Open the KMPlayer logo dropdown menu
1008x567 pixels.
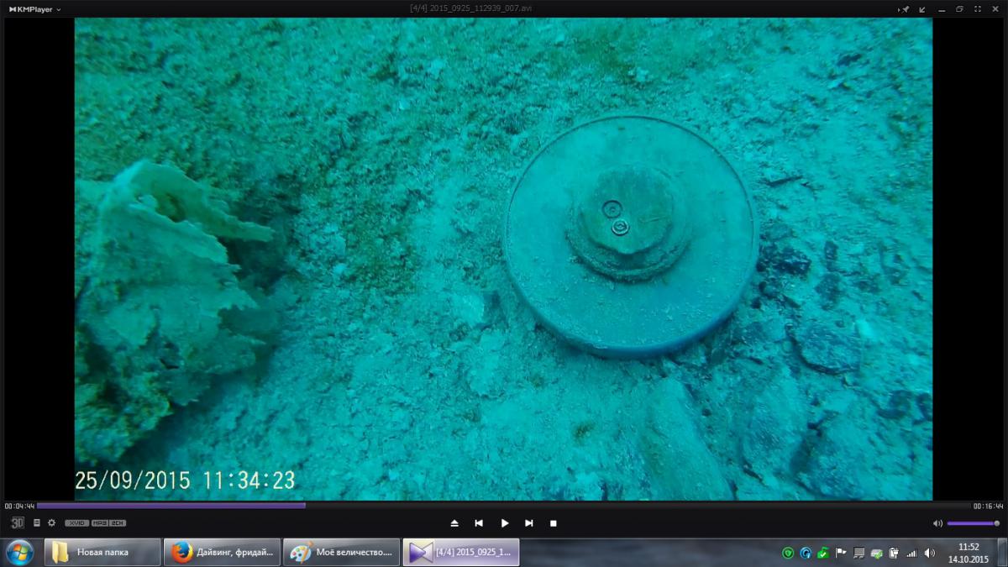coord(35,8)
